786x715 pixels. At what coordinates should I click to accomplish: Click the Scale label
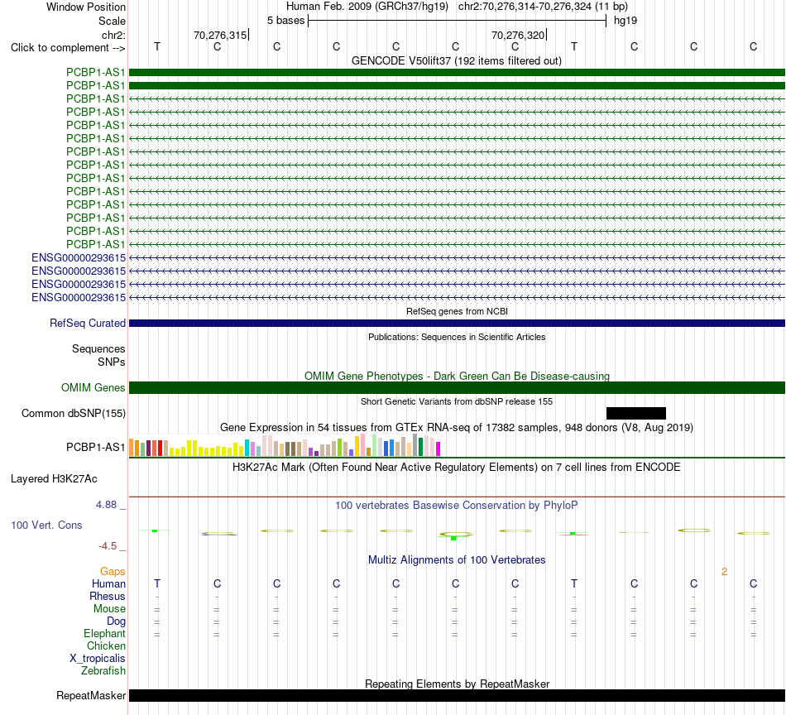pos(112,21)
